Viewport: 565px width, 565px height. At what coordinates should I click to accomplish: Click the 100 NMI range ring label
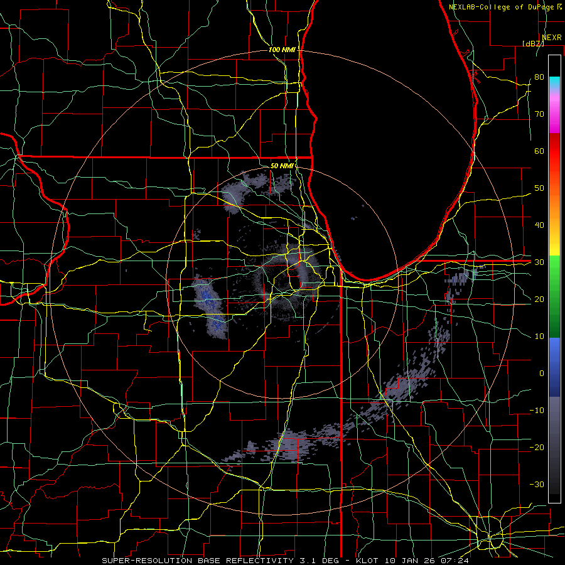pos(282,50)
